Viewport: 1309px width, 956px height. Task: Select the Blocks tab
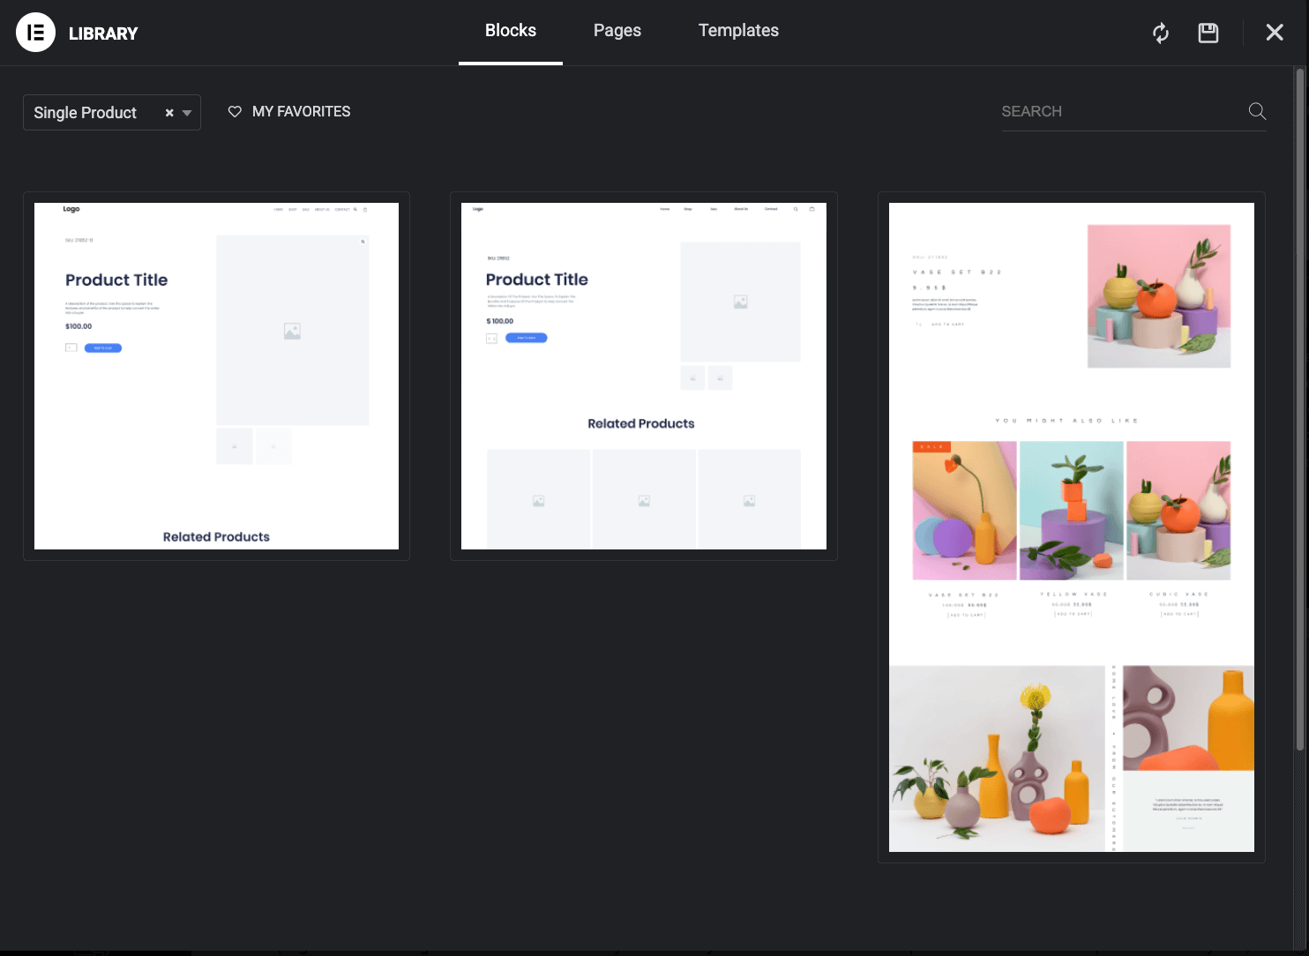click(510, 30)
